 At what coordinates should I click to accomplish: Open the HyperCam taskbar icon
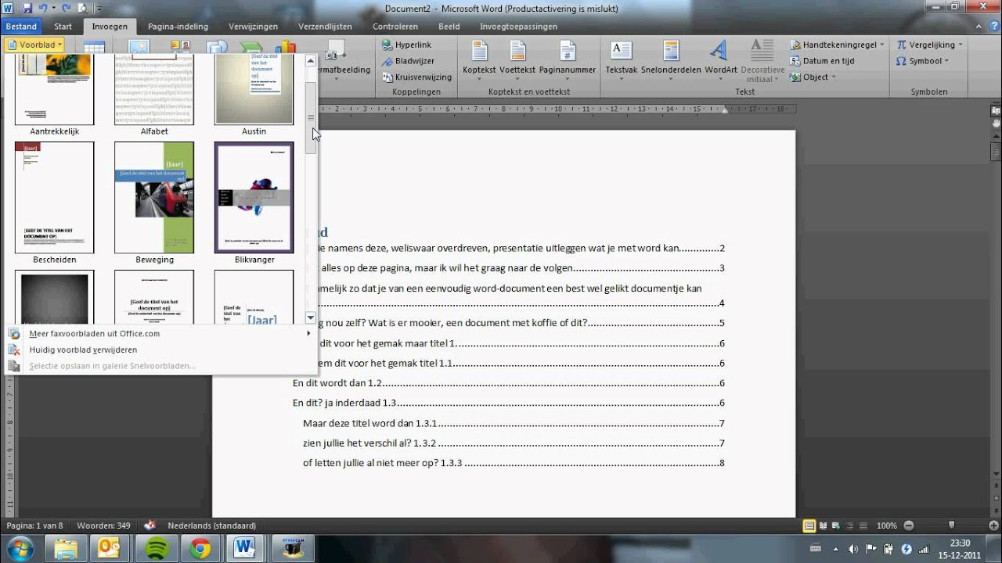click(x=293, y=549)
